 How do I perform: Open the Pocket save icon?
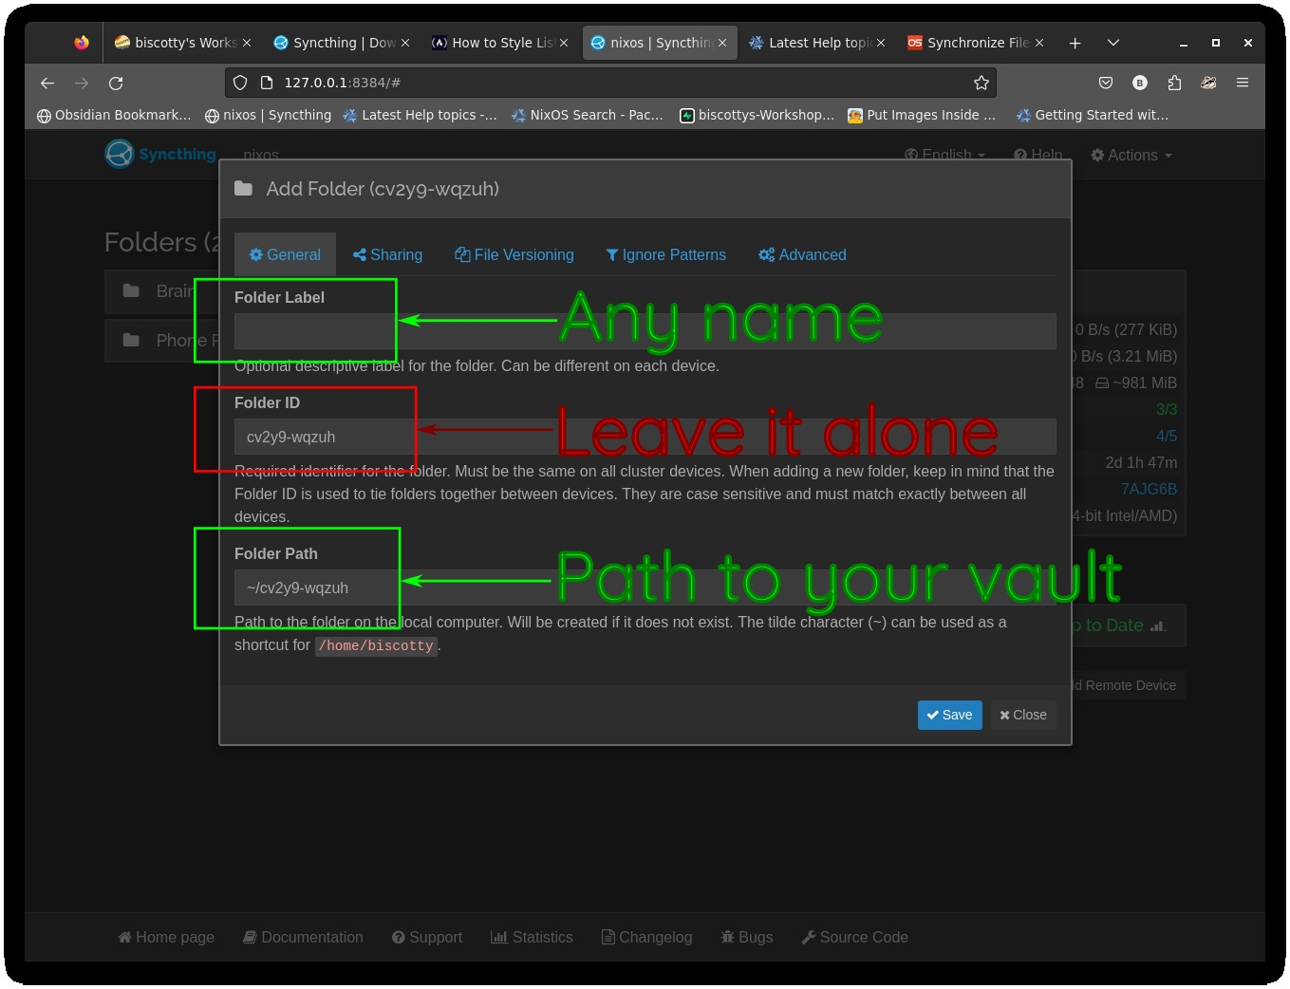pos(1106,83)
